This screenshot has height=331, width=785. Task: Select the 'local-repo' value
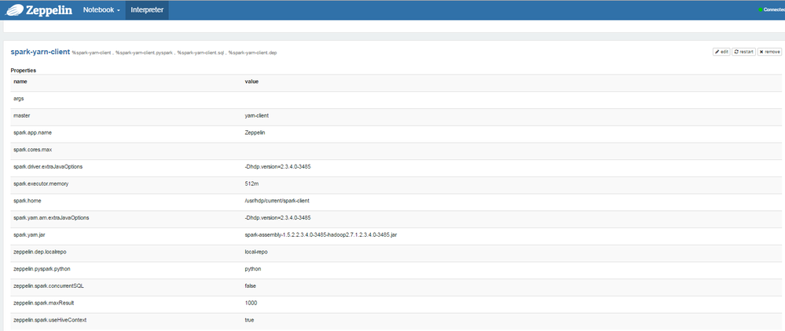(256, 252)
